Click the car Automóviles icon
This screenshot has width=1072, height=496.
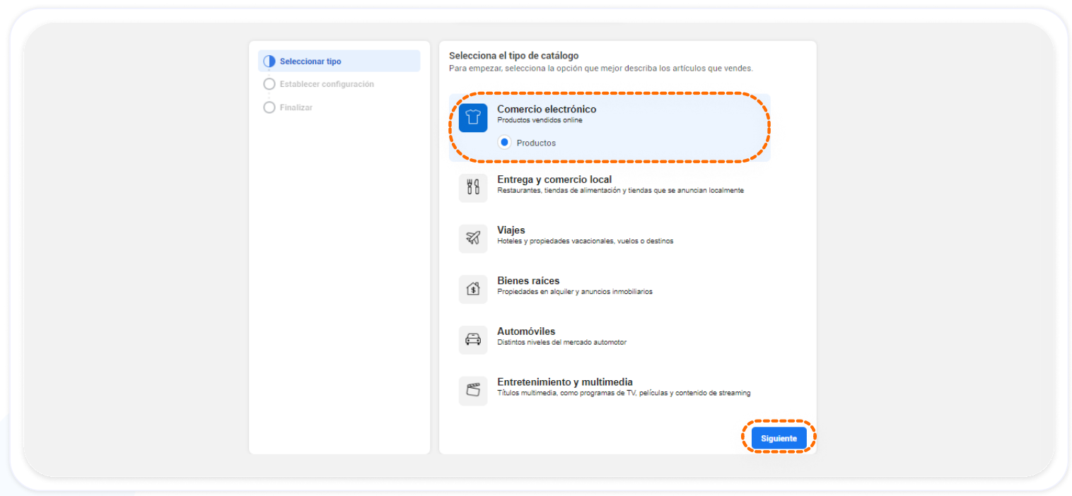472,340
